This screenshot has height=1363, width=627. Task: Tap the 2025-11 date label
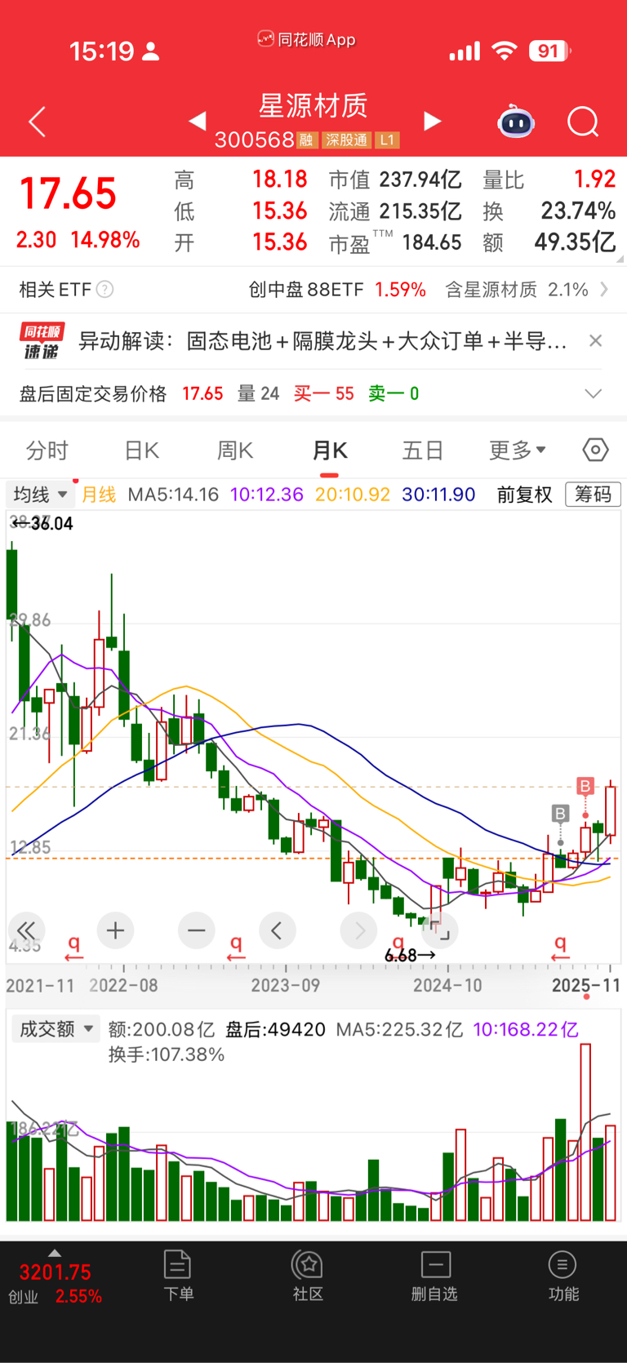[x=586, y=985]
